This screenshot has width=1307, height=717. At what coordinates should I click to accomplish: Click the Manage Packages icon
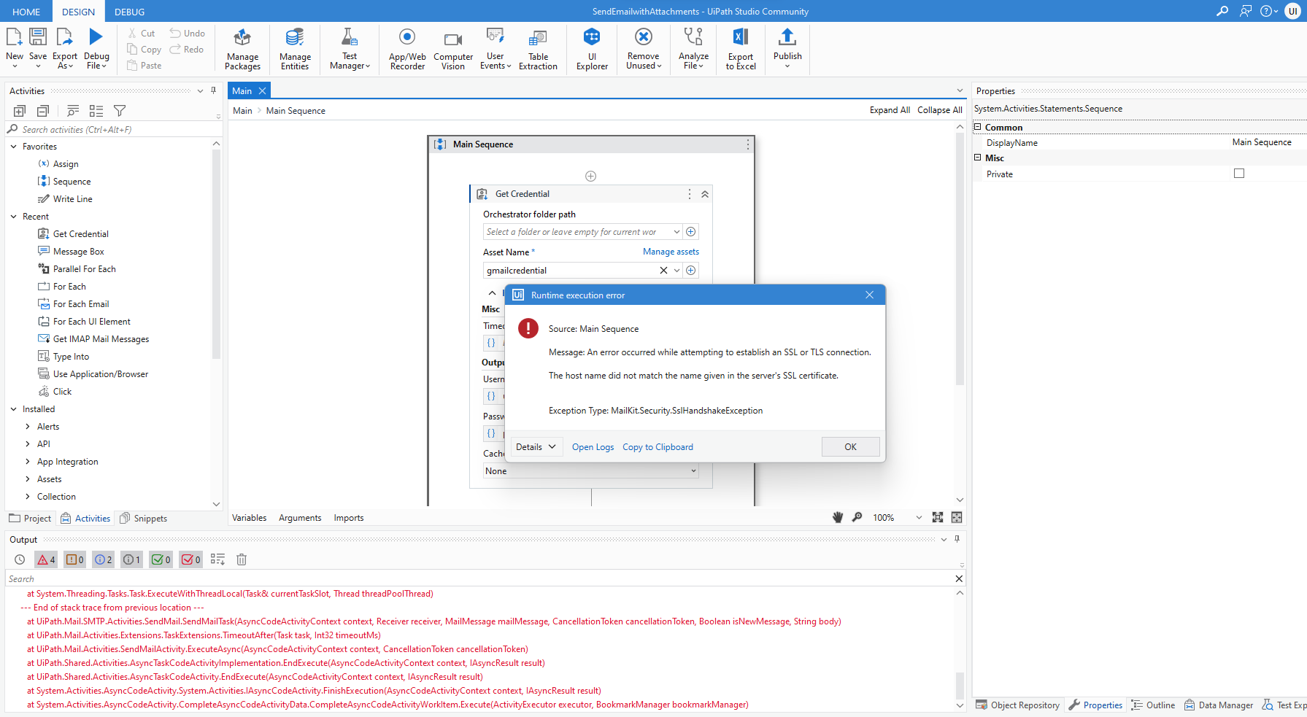point(242,37)
